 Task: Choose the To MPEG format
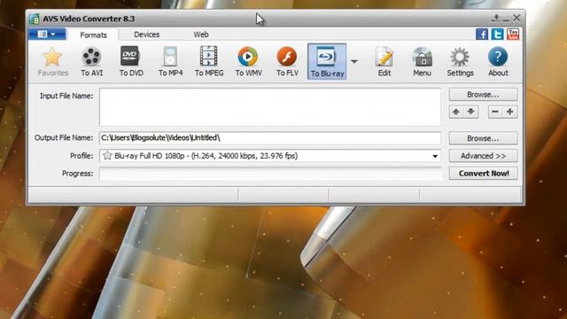209,62
